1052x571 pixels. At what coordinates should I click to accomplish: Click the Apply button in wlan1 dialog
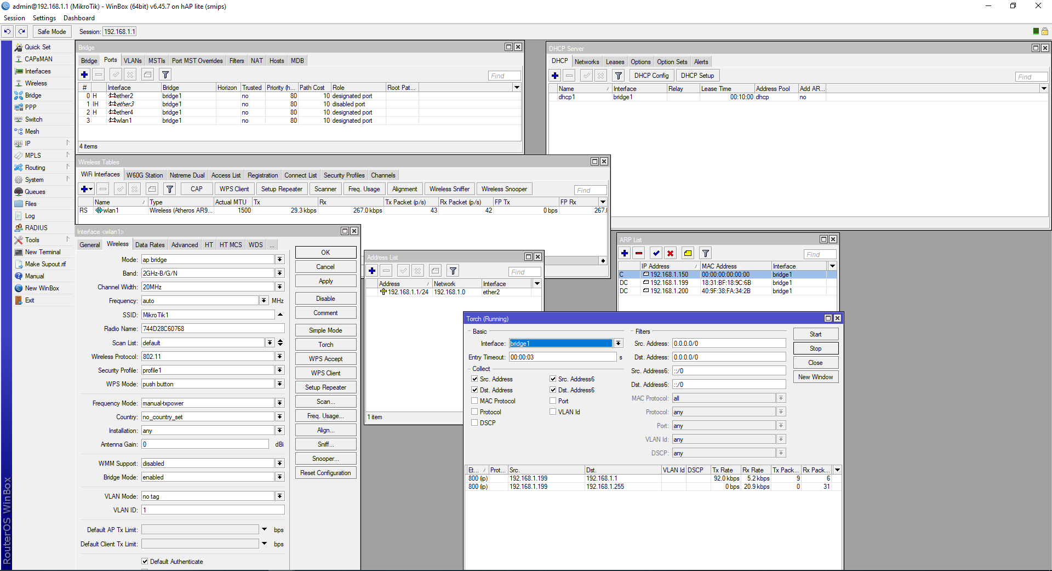point(325,281)
